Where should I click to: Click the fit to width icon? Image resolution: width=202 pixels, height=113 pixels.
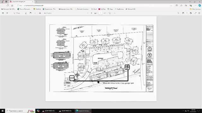(95, 13)
